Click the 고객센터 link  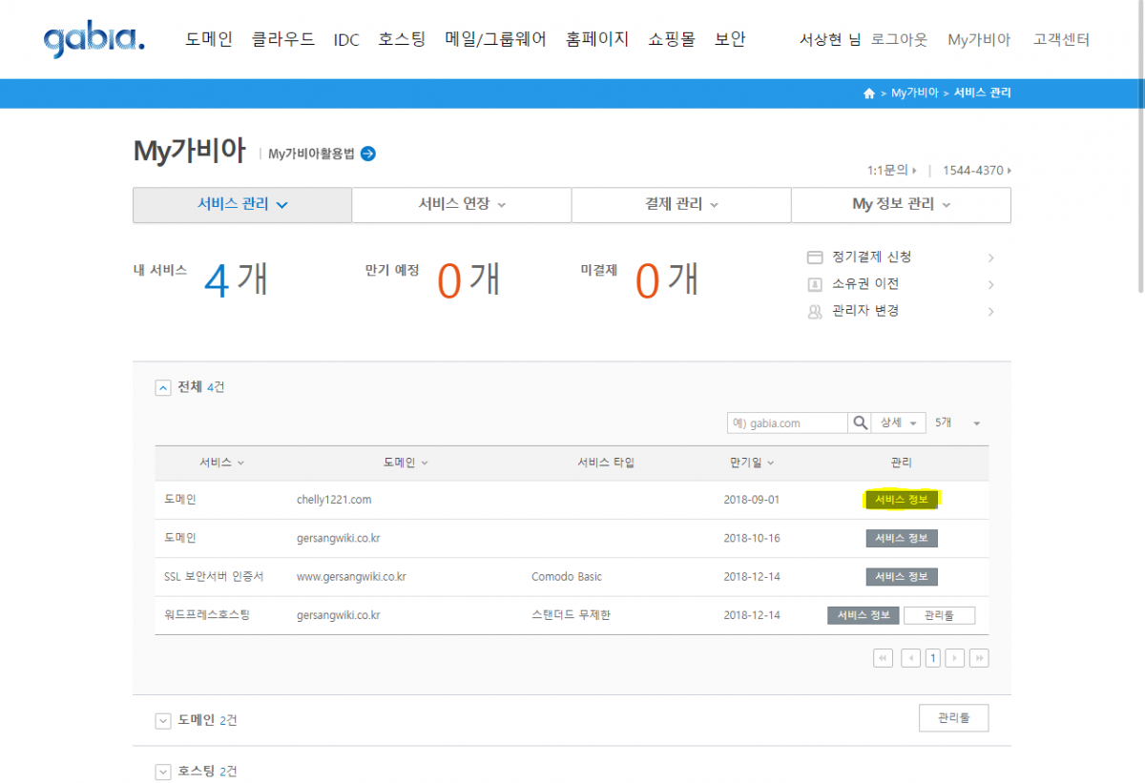pyautogui.click(x=1061, y=40)
